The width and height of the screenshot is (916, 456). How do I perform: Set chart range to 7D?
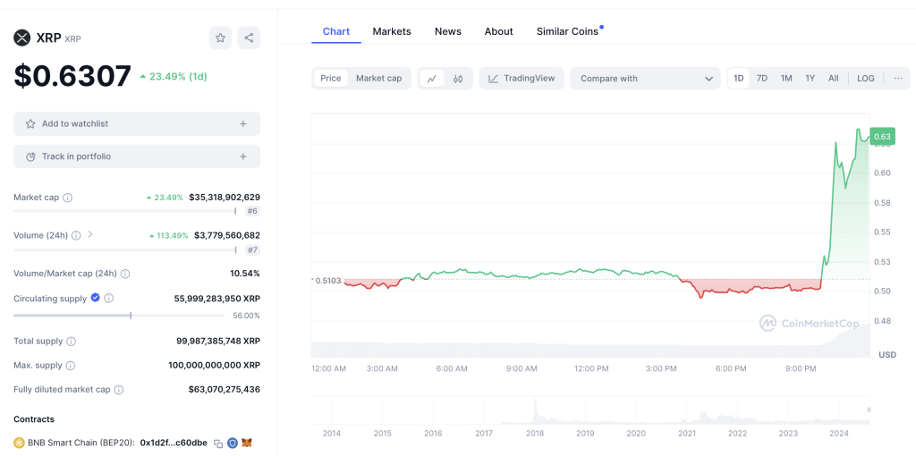click(762, 79)
